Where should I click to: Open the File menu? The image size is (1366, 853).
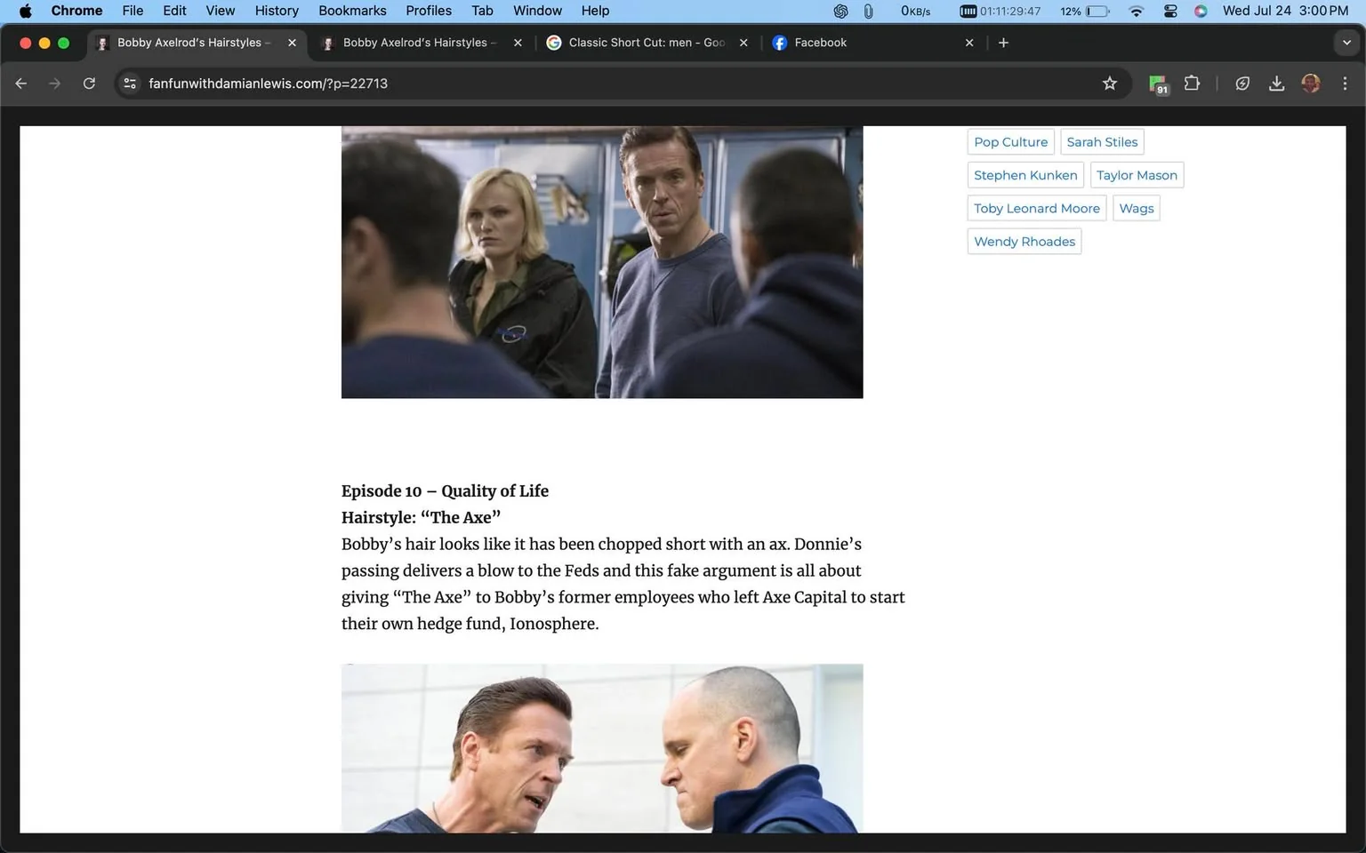click(x=133, y=11)
